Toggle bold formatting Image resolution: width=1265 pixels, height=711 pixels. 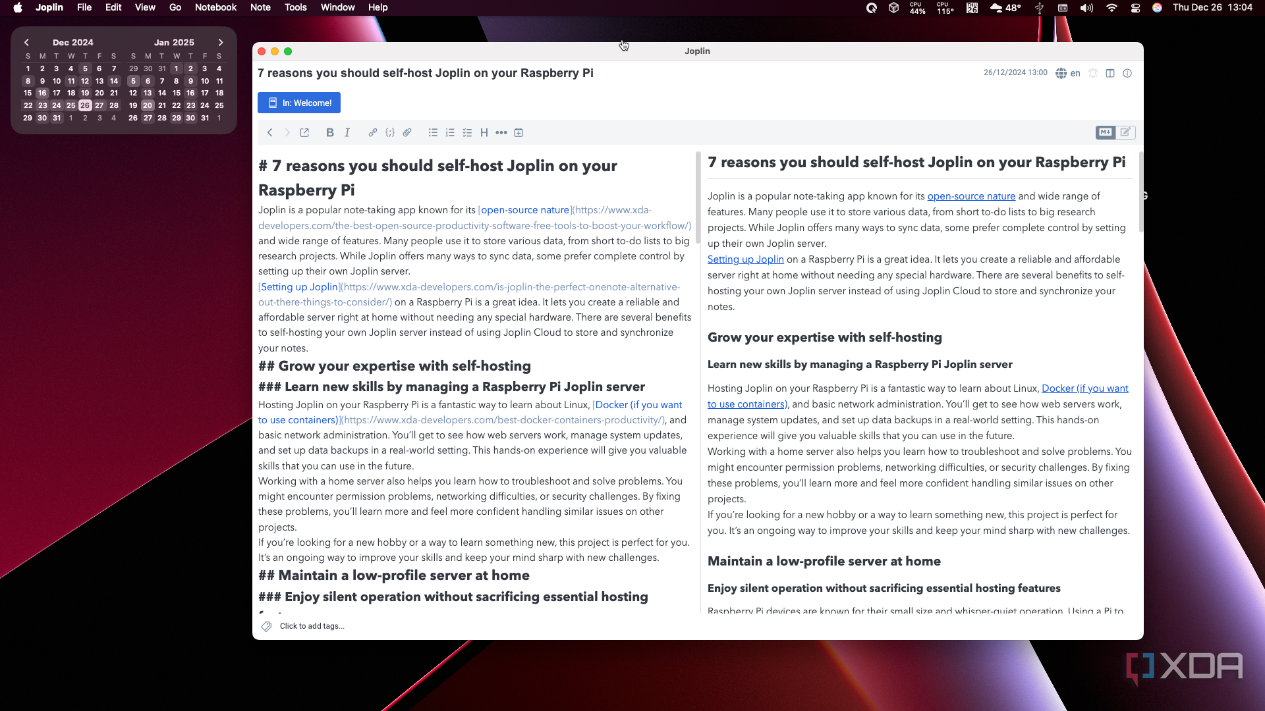click(329, 132)
